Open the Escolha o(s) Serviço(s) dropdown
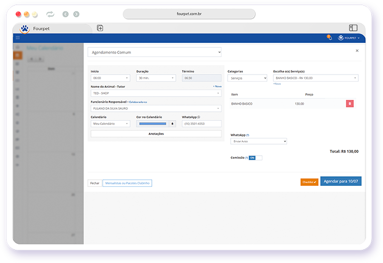383x263 pixels. (x=316, y=78)
